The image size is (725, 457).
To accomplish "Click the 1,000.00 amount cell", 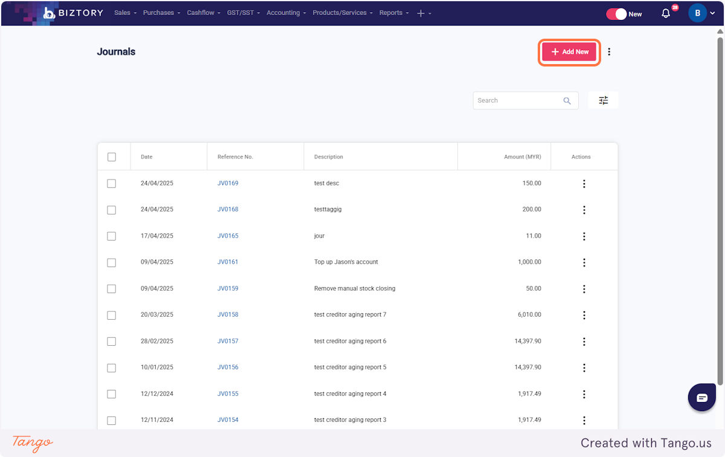I will (529, 262).
